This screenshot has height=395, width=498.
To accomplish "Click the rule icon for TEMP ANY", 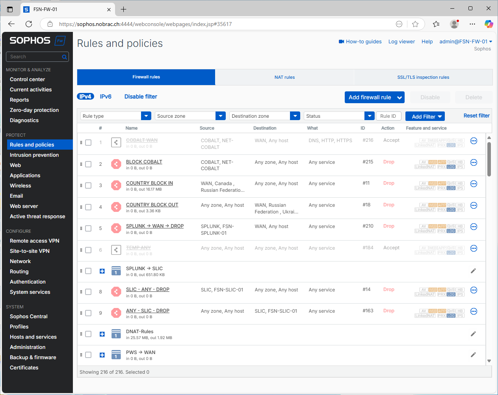I will (116, 250).
